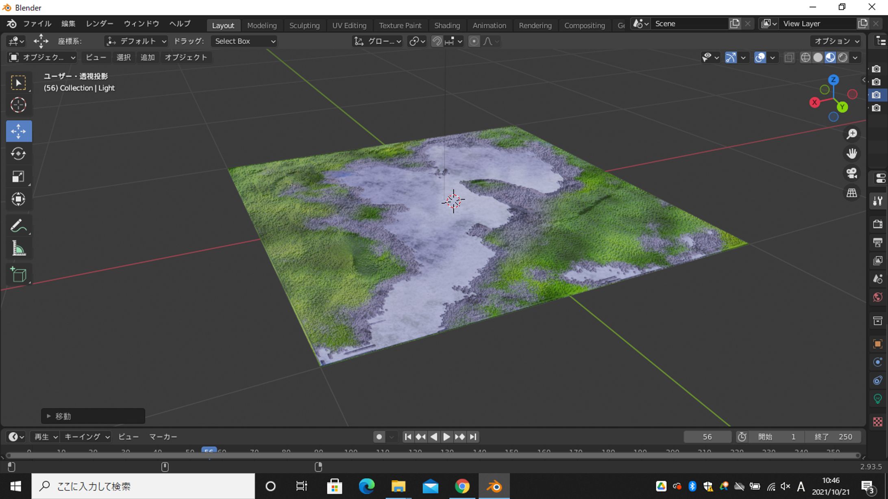Open Render properties tab

tap(878, 224)
